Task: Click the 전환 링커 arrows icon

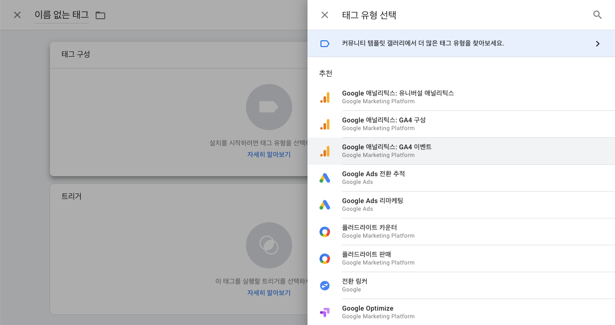Action: tap(325, 286)
